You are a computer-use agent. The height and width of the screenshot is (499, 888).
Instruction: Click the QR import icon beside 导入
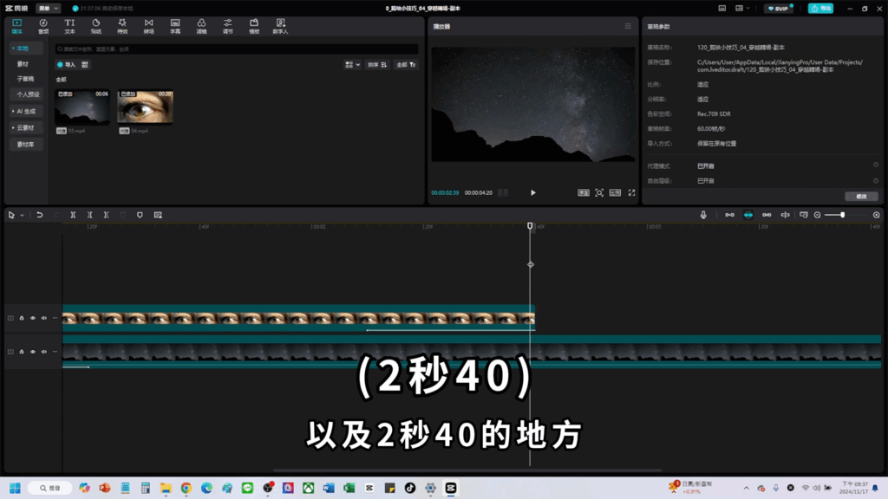click(x=85, y=64)
